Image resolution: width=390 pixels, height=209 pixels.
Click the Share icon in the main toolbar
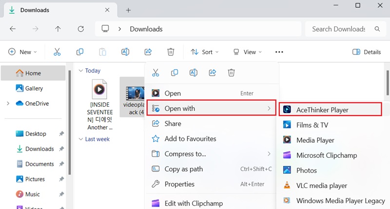(148, 52)
